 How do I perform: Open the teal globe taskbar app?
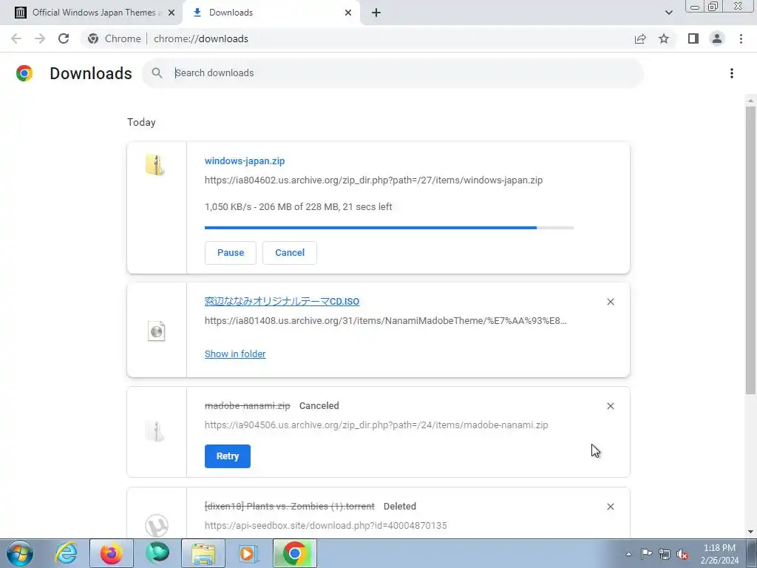pyautogui.click(x=157, y=553)
